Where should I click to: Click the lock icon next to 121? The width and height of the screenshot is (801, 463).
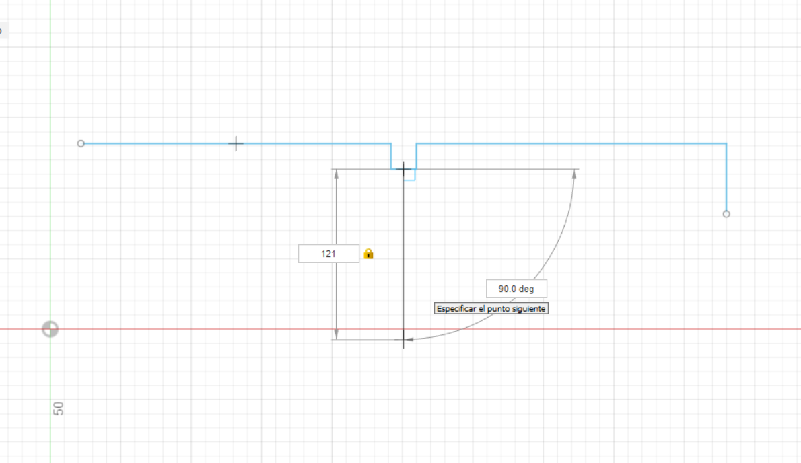click(x=368, y=253)
